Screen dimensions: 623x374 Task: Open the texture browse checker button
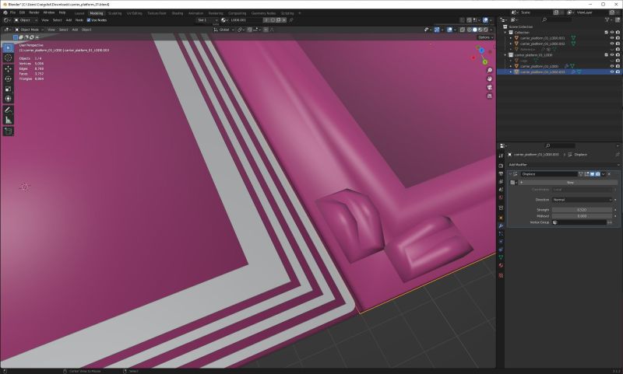click(x=513, y=183)
